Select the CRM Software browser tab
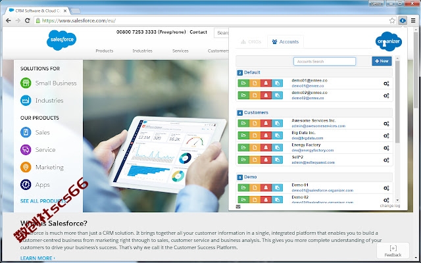 (x=37, y=11)
